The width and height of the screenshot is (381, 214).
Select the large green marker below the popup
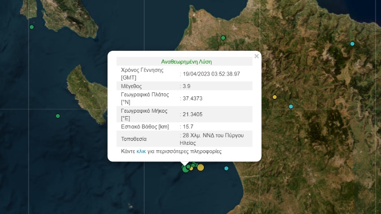coord(186,169)
